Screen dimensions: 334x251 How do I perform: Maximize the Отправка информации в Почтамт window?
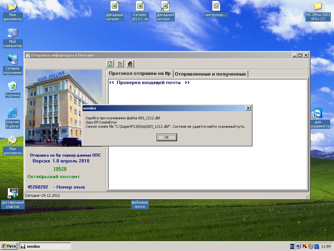click(x=300, y=55)
